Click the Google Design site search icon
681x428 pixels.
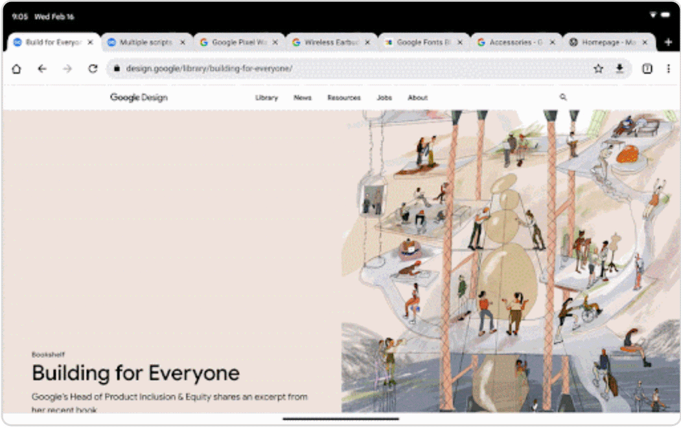click(x=563, y=97)
